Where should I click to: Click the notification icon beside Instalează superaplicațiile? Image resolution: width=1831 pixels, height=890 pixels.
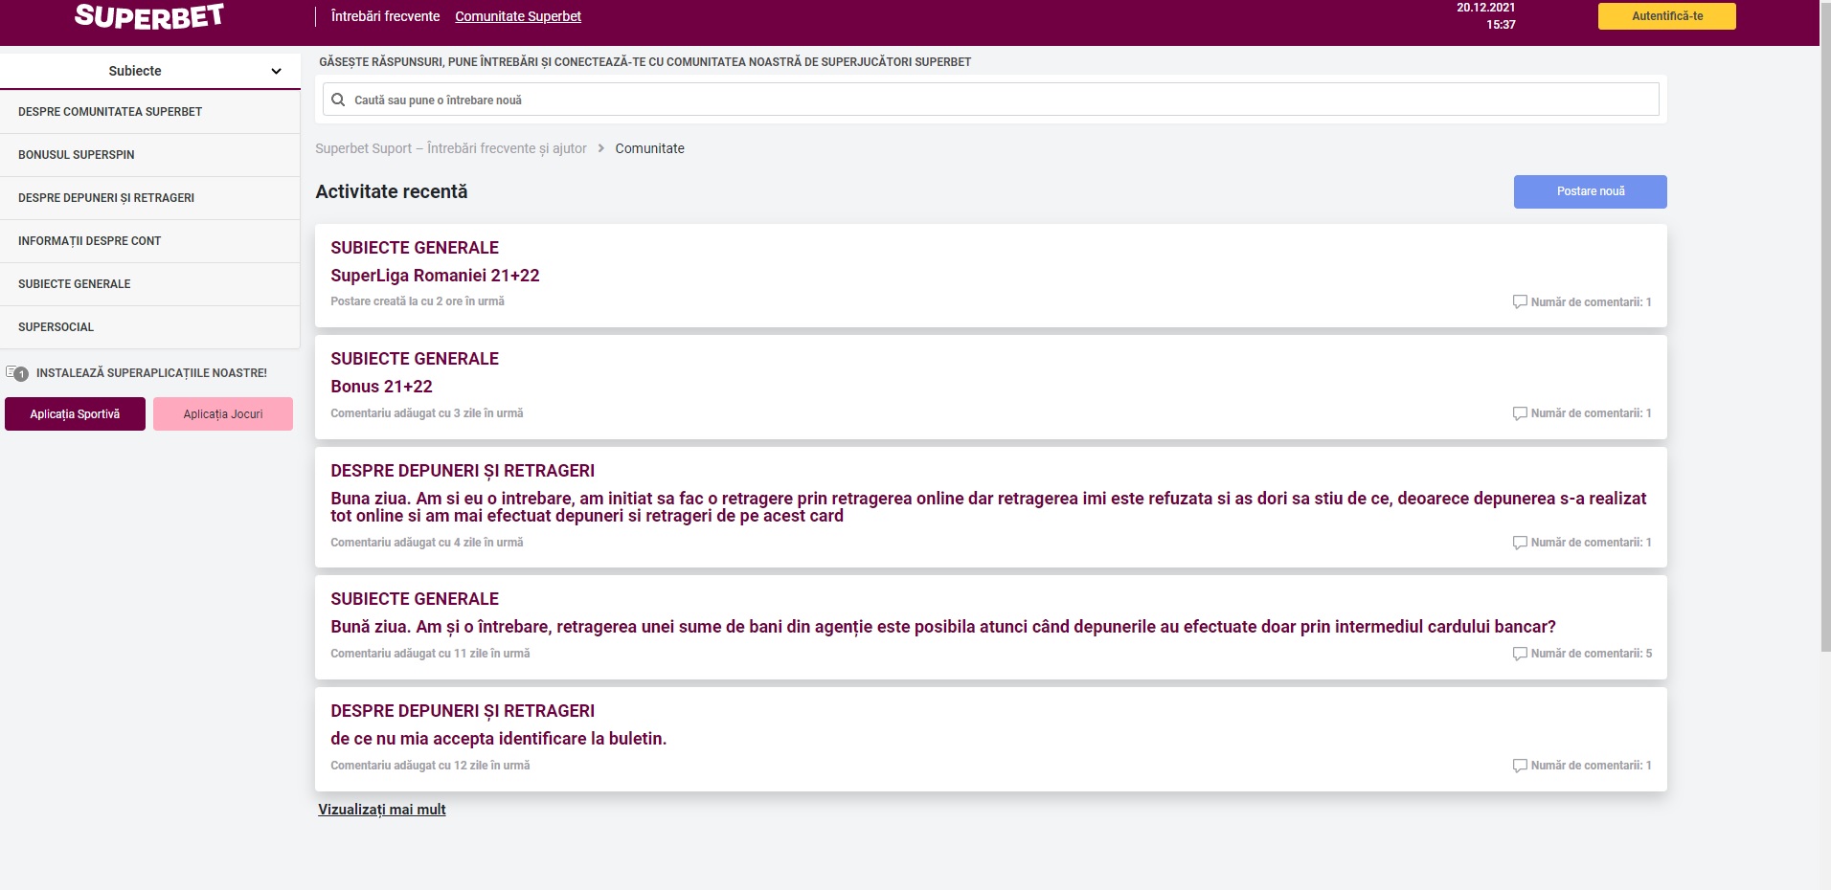tap(17, 373)
